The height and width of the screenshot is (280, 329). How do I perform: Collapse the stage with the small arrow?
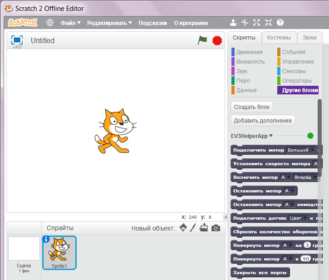tap(226, 217)
